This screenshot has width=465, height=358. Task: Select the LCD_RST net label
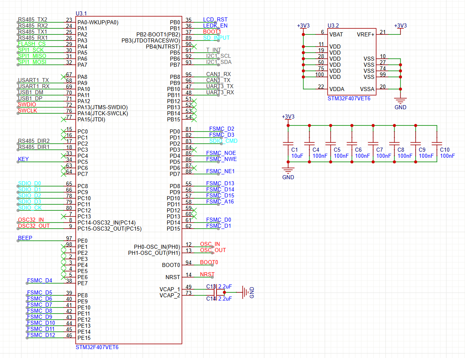click(x=215, y=19)
